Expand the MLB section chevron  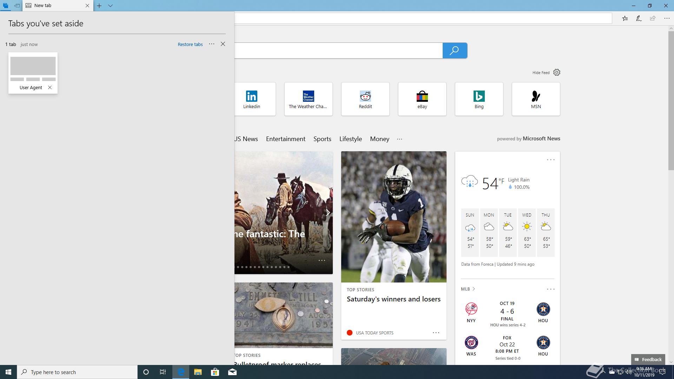coord(474,289)
